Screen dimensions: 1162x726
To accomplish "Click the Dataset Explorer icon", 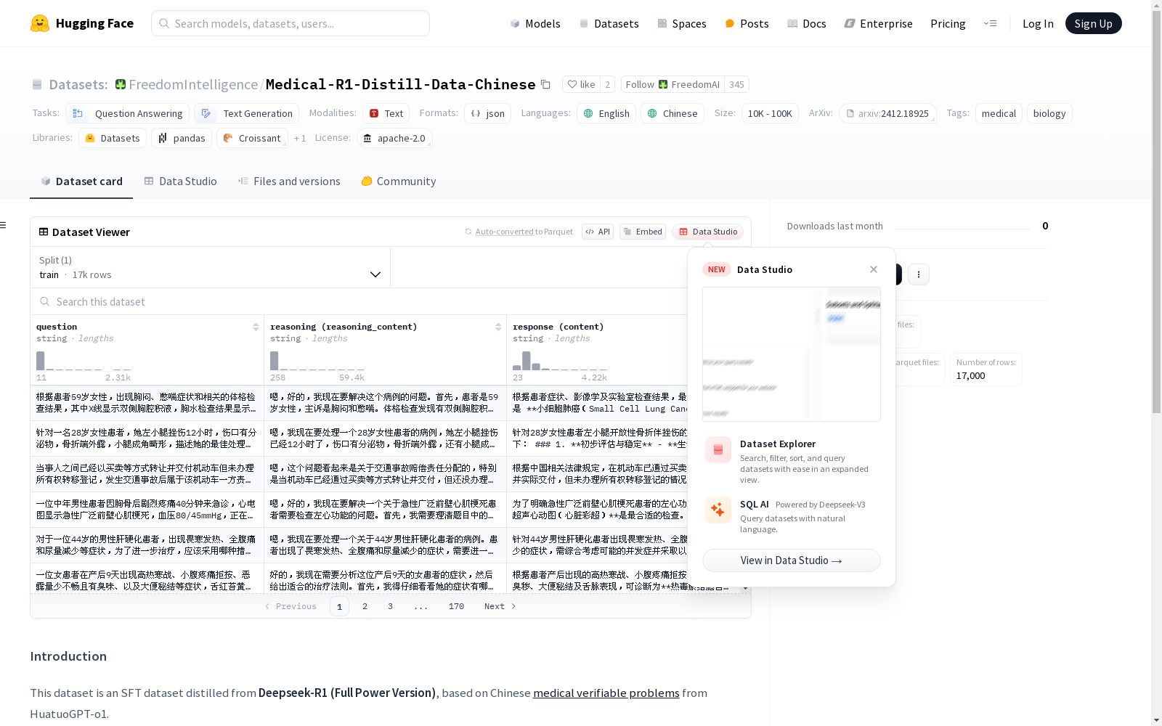I will coord(718,450).
